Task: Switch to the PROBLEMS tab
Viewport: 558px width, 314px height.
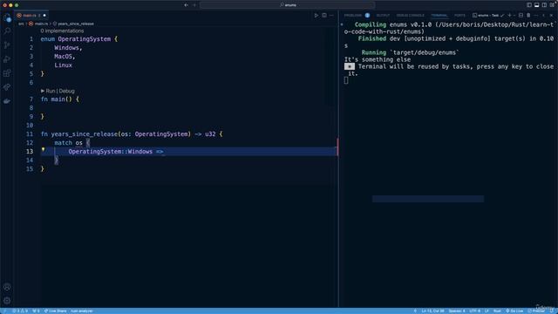Action: (x=352, y=16)
